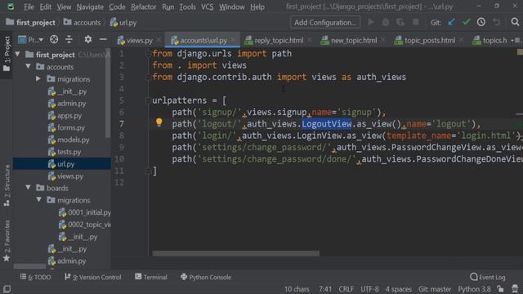This screenshot has height=294, width=523.
Task: Open the Python Console
Action: 206,277
